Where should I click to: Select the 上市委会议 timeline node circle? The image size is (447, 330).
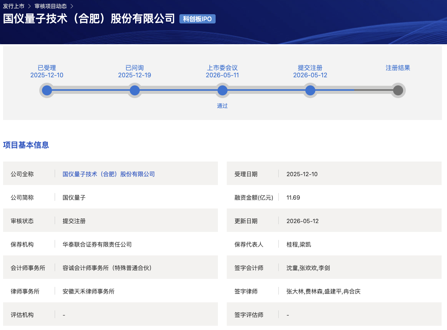click(223, 90)
